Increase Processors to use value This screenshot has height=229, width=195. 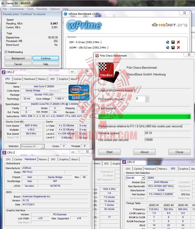click(x=147, y=97)
